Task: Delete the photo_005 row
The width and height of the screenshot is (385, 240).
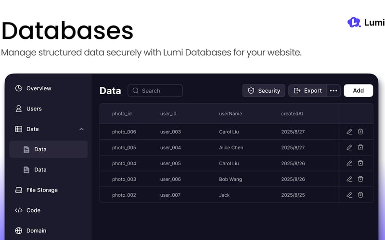Action: pyautogui.click(x=360, y=147)
